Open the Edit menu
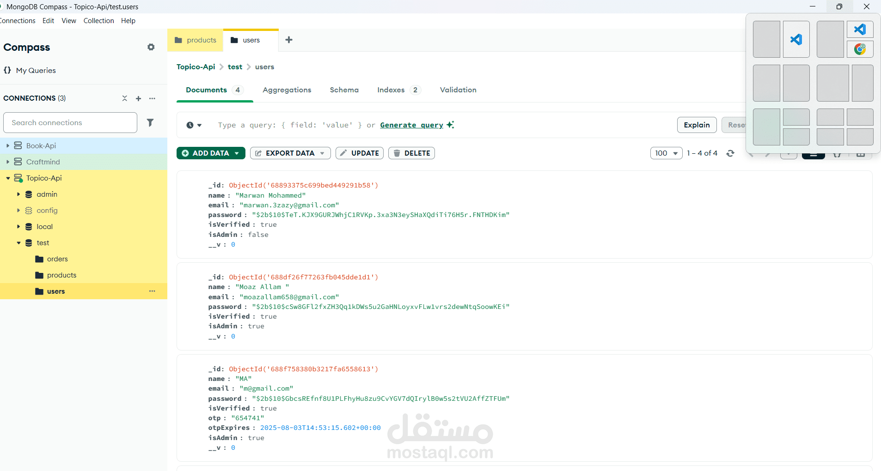This screenshot has width=881, height=471. point(48,21)
